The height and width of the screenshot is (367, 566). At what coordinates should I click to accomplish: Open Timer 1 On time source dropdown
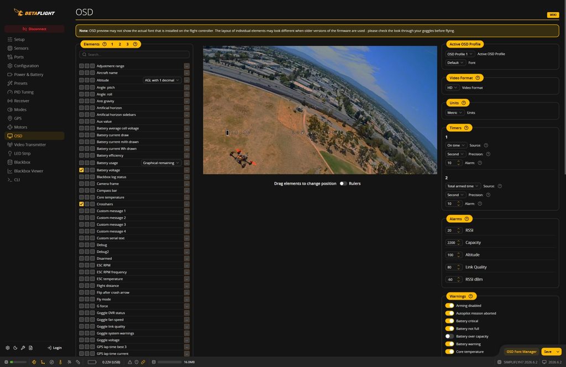pos(456,145)
